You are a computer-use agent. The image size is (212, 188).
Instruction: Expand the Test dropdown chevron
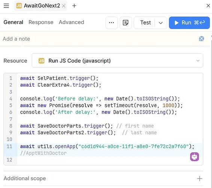click(161, 23)
